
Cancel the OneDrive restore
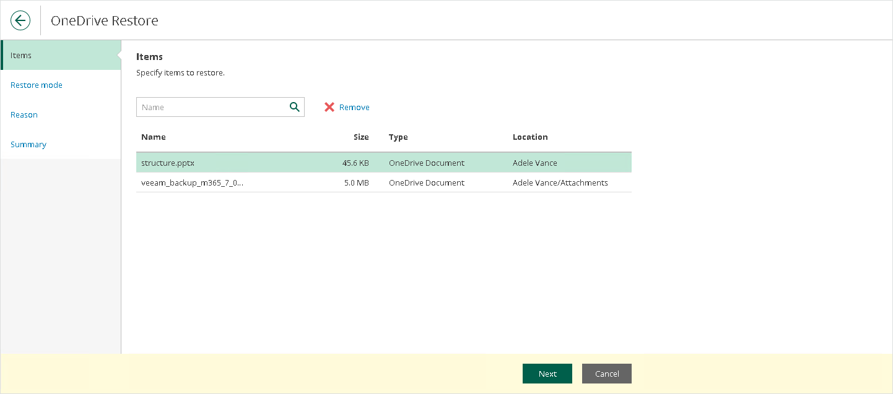(607, 374)
